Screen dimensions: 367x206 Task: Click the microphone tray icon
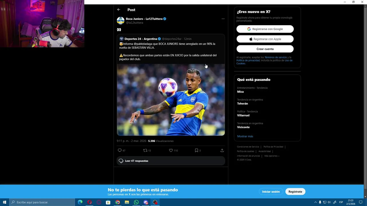point(320,202)
